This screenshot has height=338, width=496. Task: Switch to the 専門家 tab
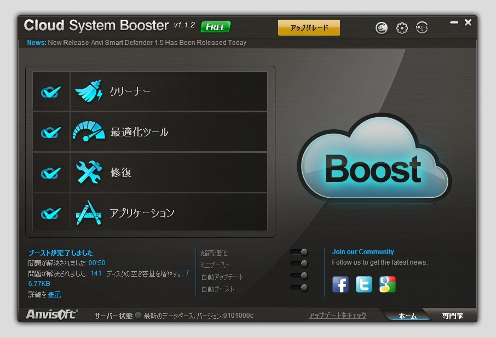pos(452,316)
